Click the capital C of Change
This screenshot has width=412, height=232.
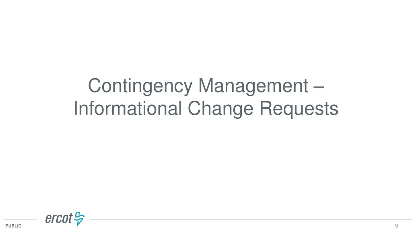pyautogui.click(x=195, y=108)
